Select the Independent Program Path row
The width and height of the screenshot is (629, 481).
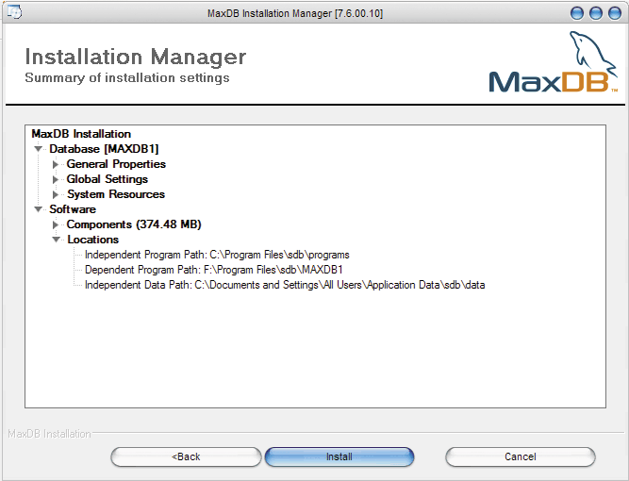pos(217,255)
